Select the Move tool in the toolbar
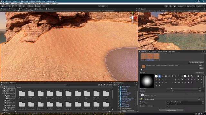206x115 pixels. (6, 6)
